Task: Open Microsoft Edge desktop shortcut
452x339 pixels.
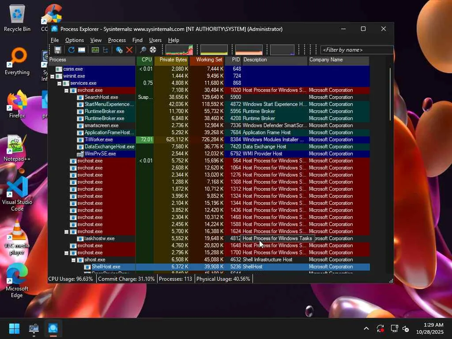Action: click(17, 281)
